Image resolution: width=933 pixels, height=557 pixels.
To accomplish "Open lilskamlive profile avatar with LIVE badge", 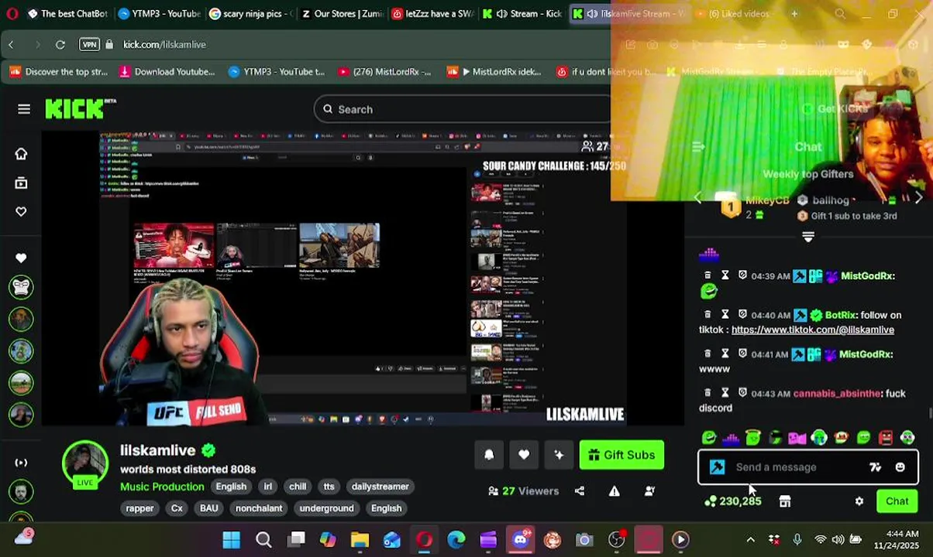I will (x=85, y=466).
